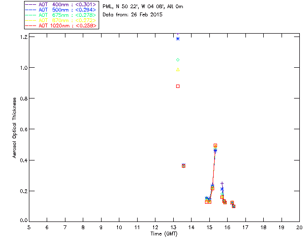Click the x-axis tick label 14
308x246 pixels.
192,227
